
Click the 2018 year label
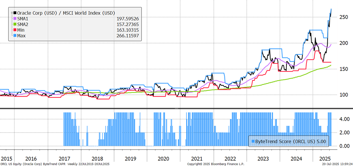point(97,159)
